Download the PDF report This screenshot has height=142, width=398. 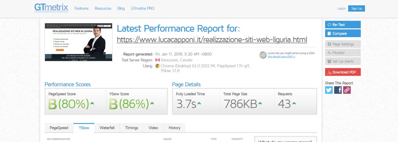343,72
